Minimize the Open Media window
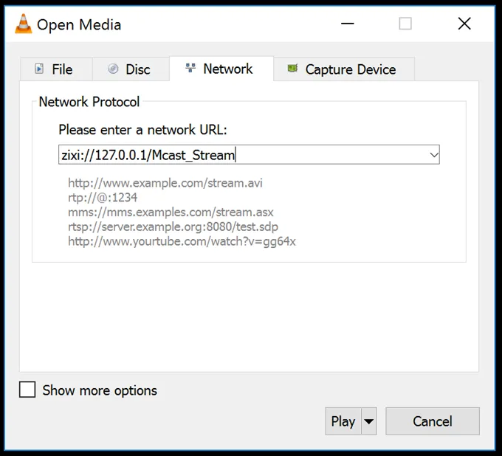This screenshot has width=502, height=456. coord(348,24)
